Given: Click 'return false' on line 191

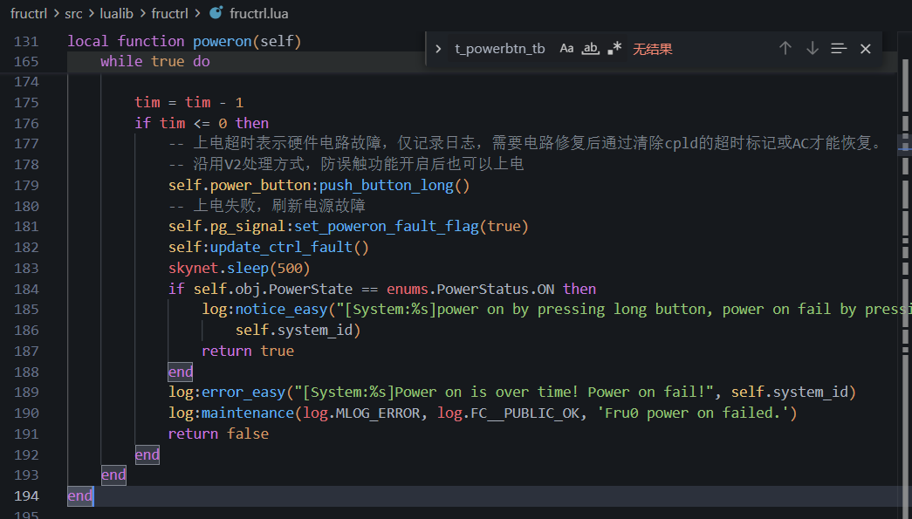Looking at the screenshot, I should [218, 434].
